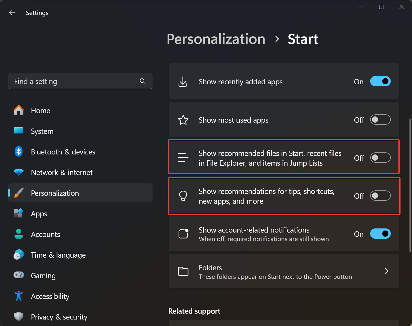The width and height of the screenshot is (412, 326).
Task: Disable account-related notifications toggle
Action: [380, 234]
